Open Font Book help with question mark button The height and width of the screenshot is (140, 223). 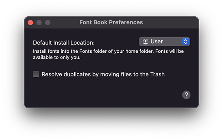(x=186, y=95)
